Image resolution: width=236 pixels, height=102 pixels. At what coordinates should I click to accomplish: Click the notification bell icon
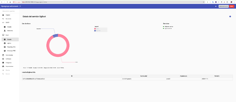tap(216, 6)
